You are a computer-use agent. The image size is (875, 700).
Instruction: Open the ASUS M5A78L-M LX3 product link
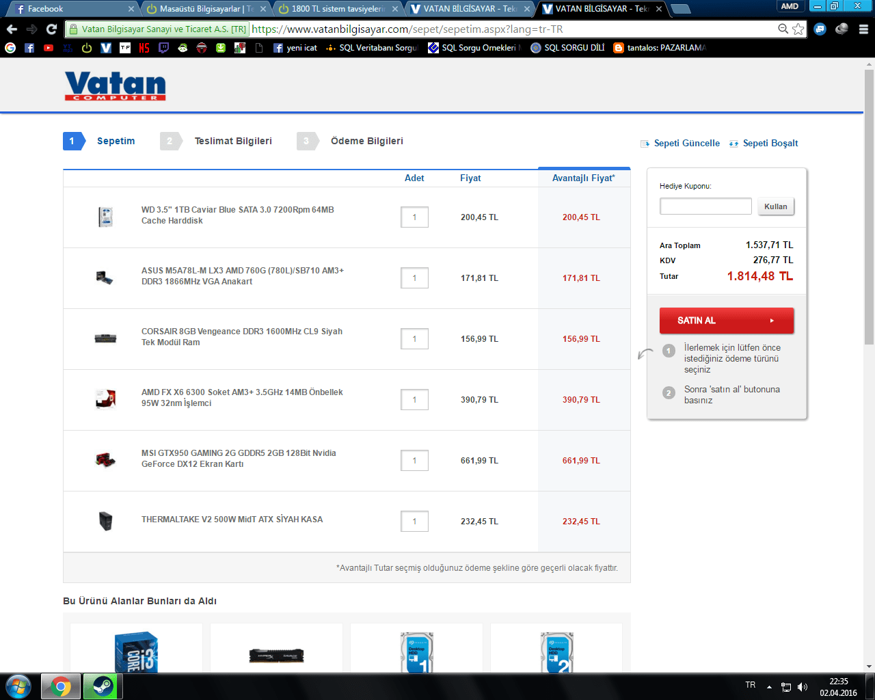coord(243,276)
